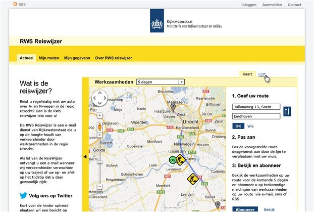
Task: Click the Wat is de reiswijzer? heading
Action: [36, 87]
